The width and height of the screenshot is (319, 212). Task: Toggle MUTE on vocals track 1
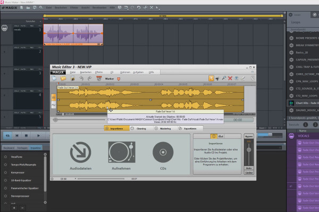(23, 26)
